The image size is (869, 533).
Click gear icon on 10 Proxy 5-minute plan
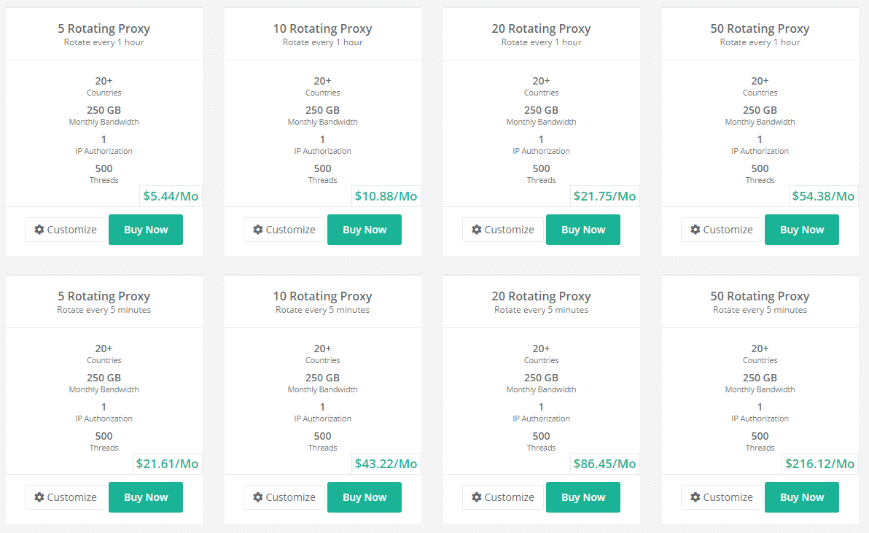(x=258, y=497)
